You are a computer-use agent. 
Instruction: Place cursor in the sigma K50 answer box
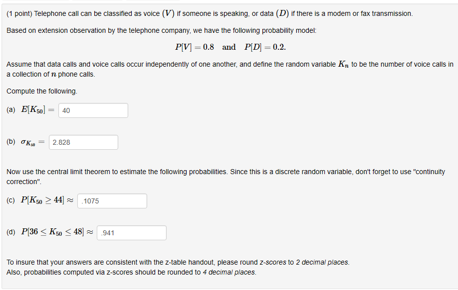[x=83, y=142]
